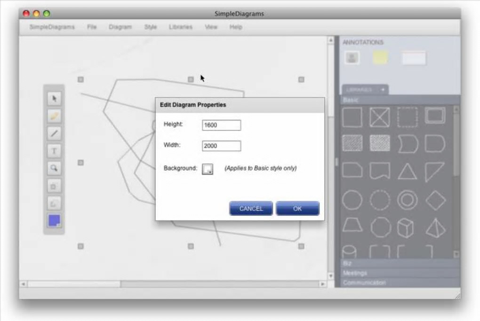The width and height of the screenshot is (480, 321).
Task: Pick the triangle shape
Action: coord(408,171)
